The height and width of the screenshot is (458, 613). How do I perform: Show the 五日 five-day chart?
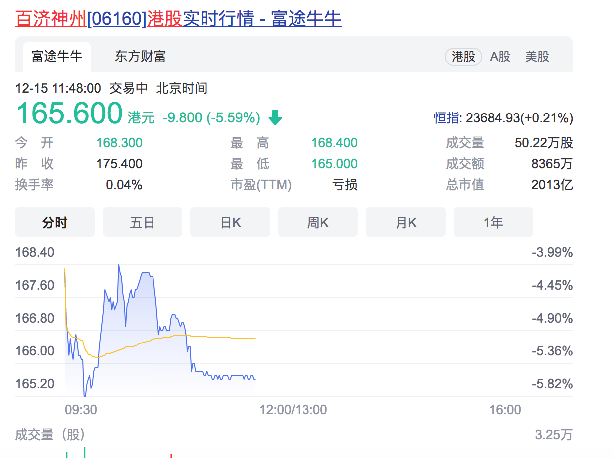143,222
